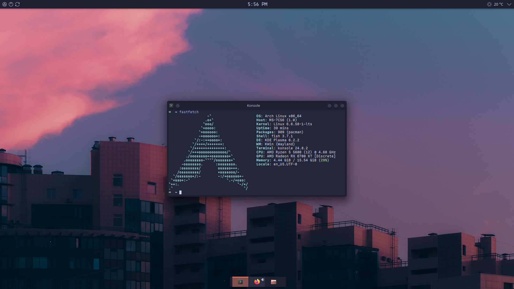Select the Konsole terminal taskbar entry
The height and width of the screenshot is (289, 514).
click(x=240, y=282)
